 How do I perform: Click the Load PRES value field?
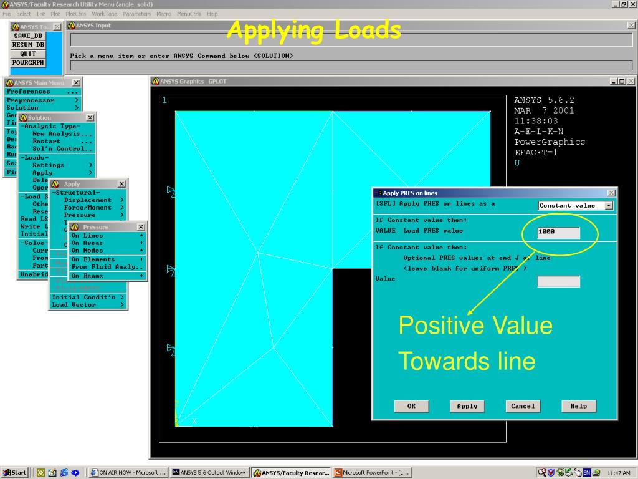point(559,232)
